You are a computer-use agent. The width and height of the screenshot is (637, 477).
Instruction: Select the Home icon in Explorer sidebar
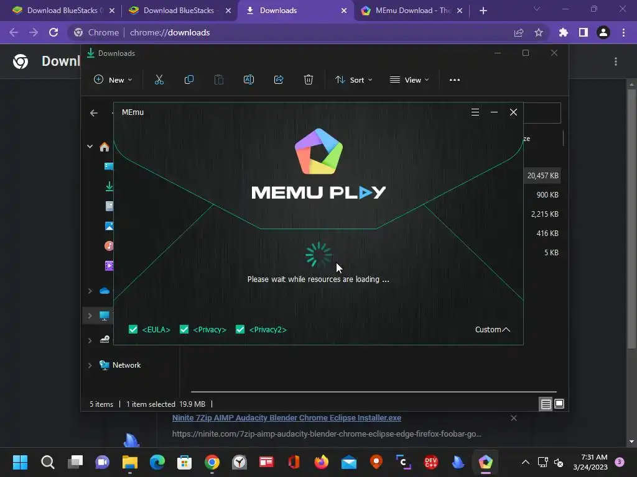(105, 147)
